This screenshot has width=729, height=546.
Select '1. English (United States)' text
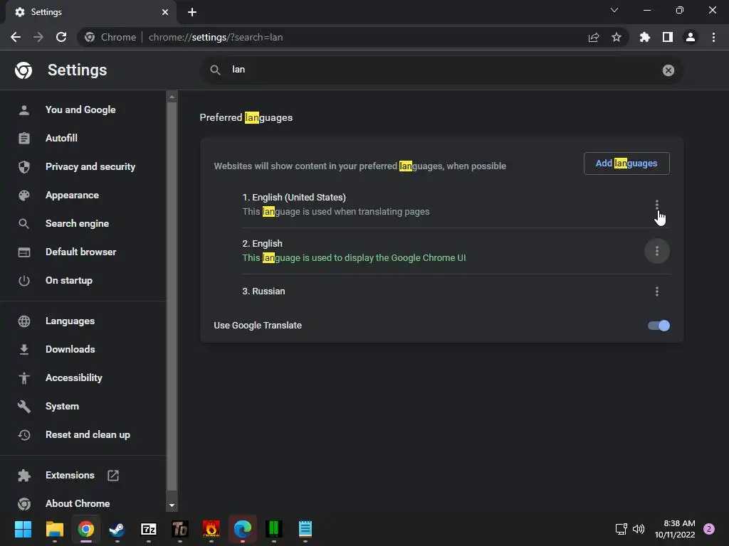(x=294, y=198)
